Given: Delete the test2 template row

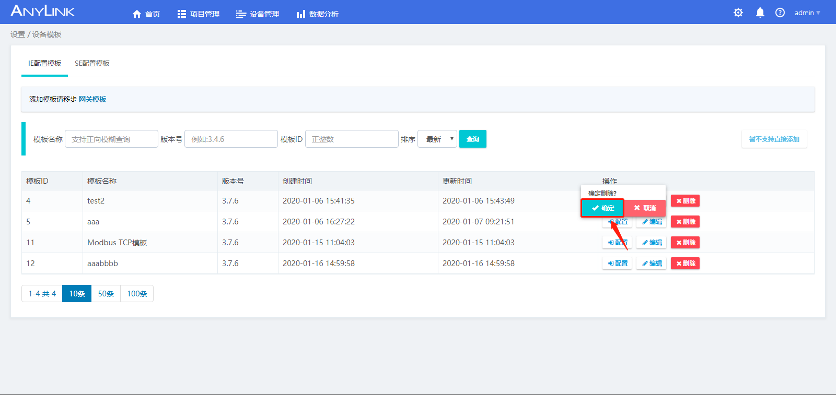Looking at the screenshot, I should [x=685, y=201].
